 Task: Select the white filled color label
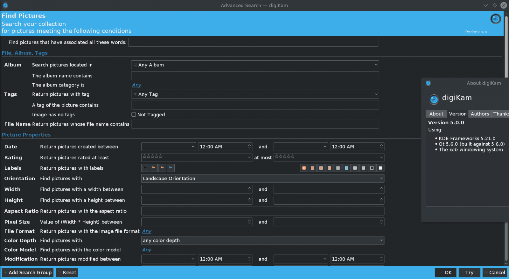[380, 168]
